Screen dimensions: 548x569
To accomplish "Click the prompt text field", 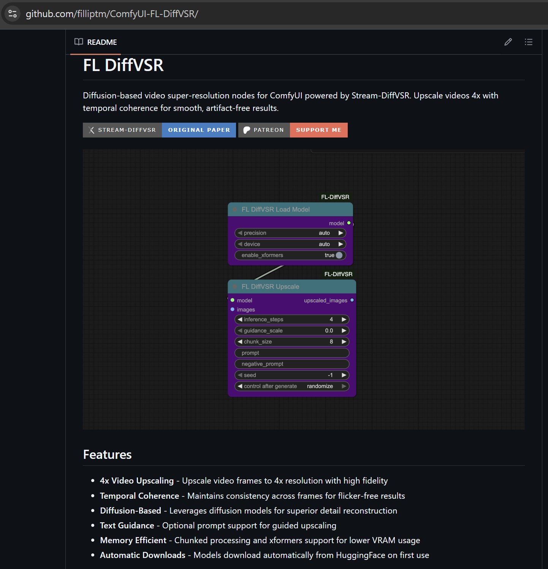I will [292, 353].
